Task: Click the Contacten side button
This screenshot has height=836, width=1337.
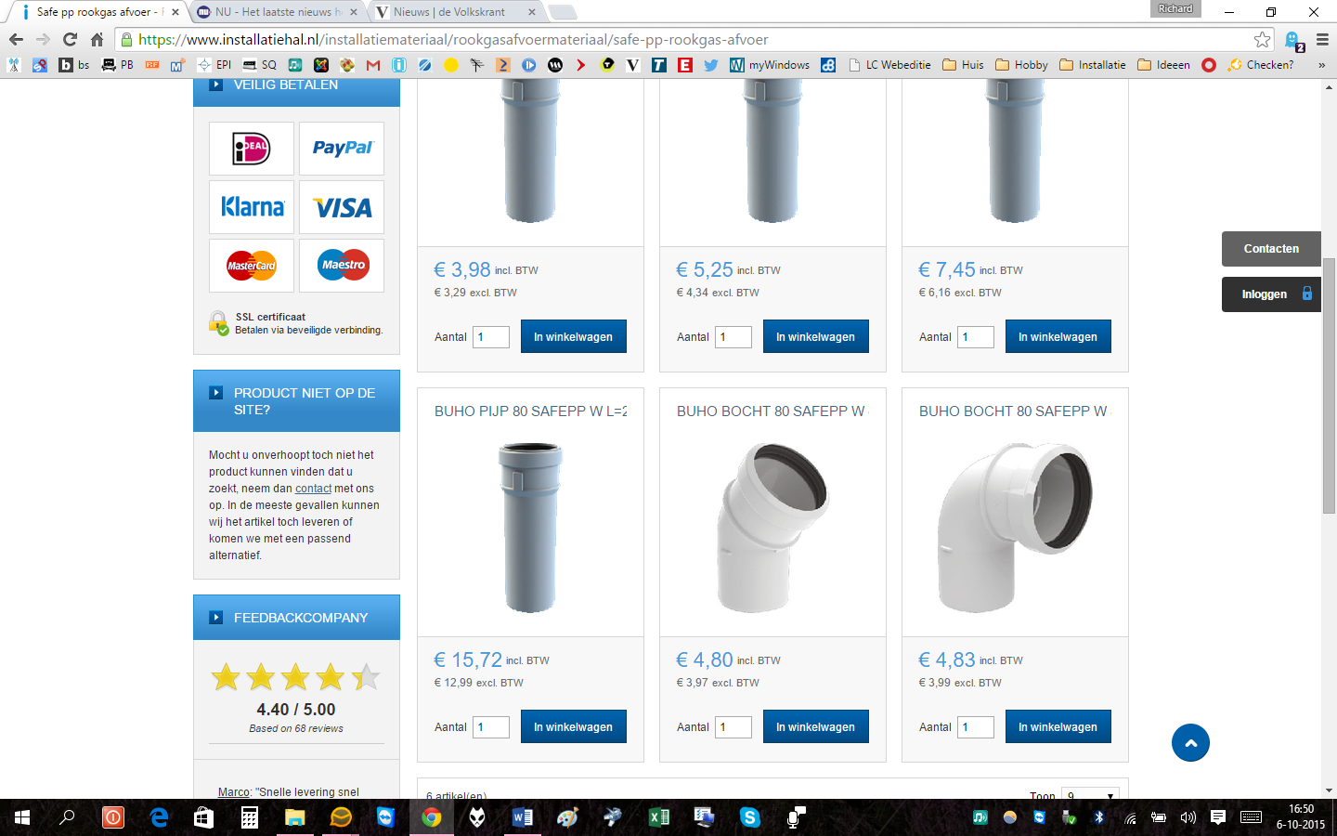Action: [1271, 249]
